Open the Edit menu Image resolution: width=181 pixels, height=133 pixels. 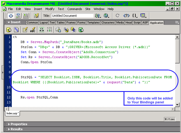click(x=18, y=9)
